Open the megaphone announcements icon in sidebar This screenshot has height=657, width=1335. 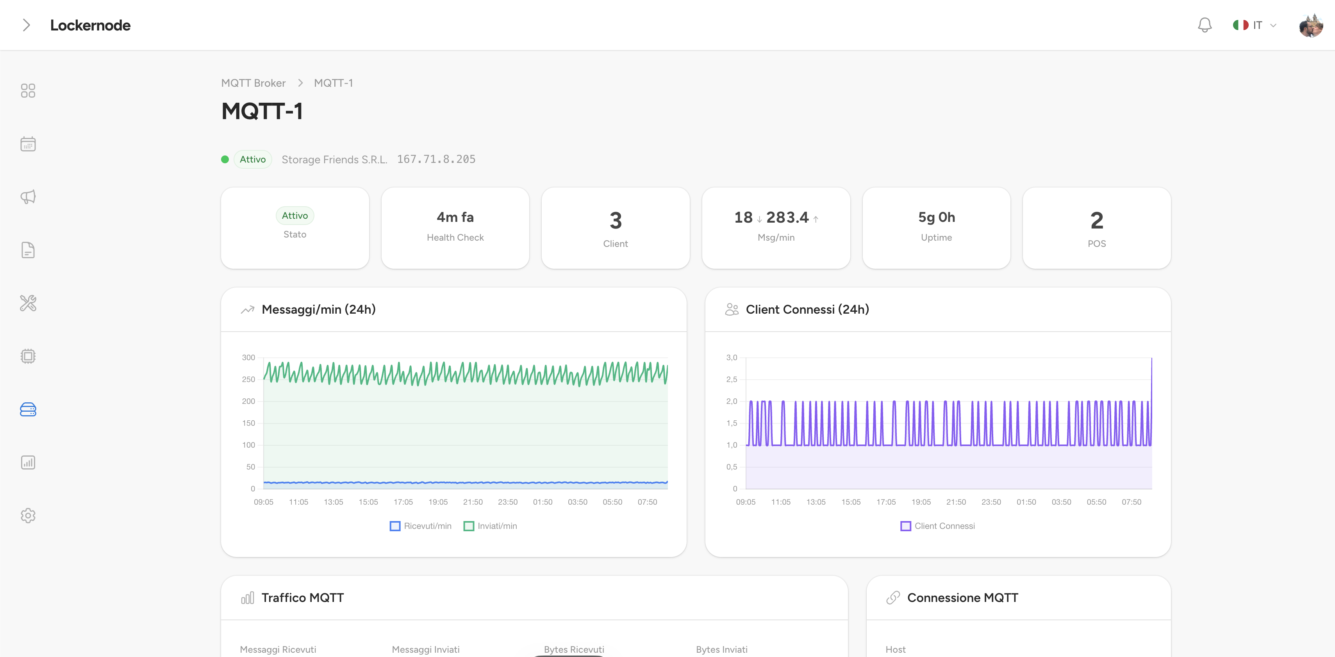(x=28, y=197)
